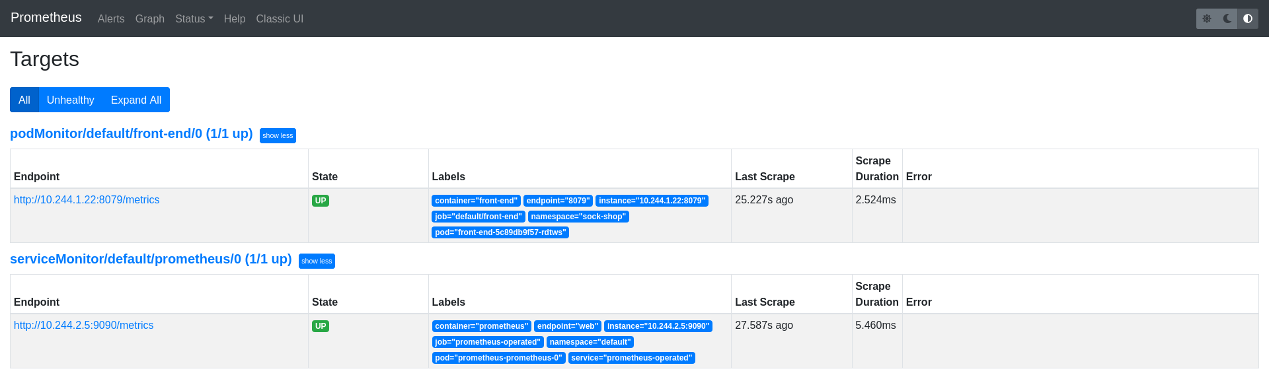Open the Graph page

coord(150,19)
